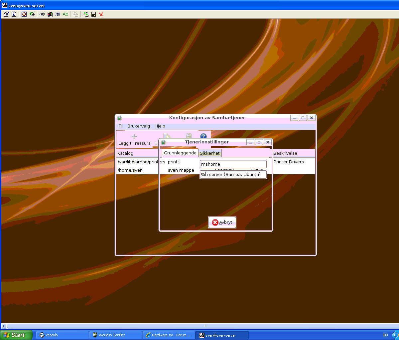Click the sven@sven-server taskbar item

(222, 335)
